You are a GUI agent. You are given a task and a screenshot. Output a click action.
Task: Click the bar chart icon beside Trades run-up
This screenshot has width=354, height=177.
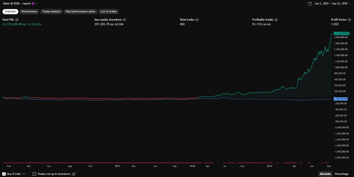[x=73, y=174]
